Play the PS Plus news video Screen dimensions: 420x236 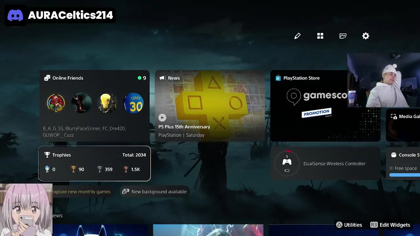pos(162,117)
